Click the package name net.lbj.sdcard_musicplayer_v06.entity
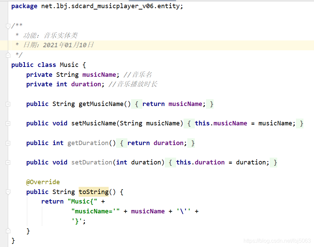Screen dimensions: 314x247 tap(110, 6)
